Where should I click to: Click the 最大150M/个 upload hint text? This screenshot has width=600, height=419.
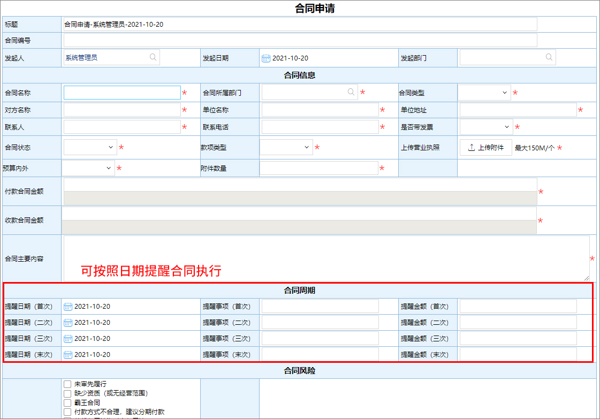(535, 148)
